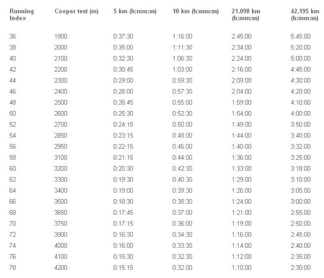This screenshot has width=324, height=278.
Task: Click Running Index value 78
Action: (x=12, y=268)
